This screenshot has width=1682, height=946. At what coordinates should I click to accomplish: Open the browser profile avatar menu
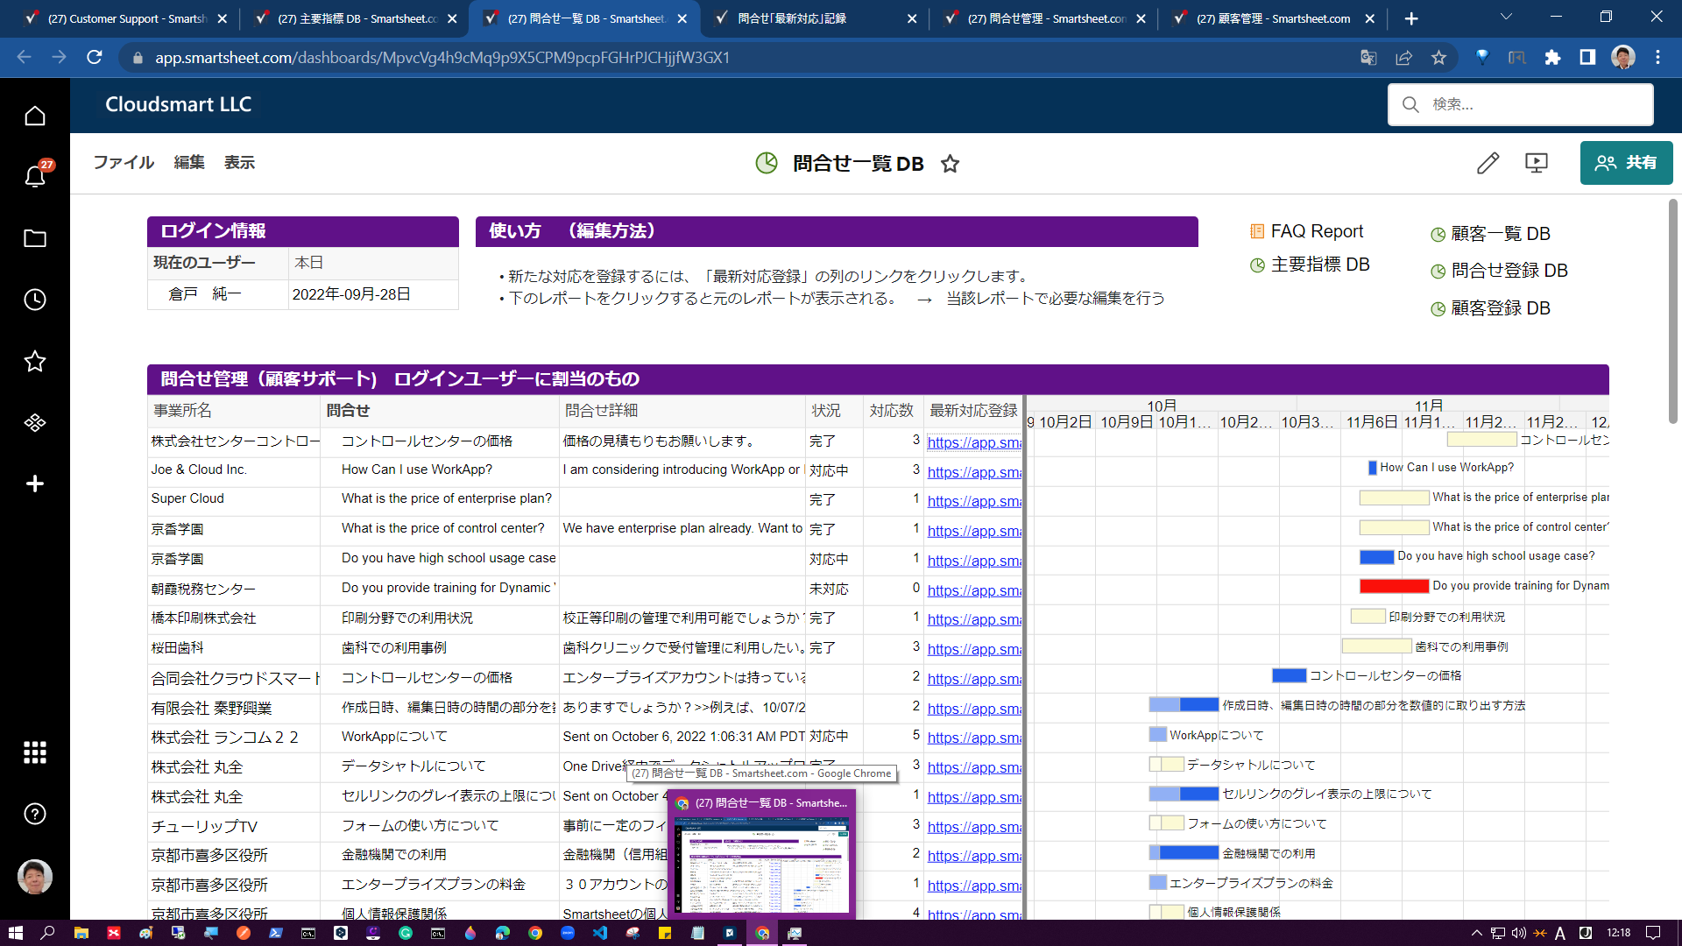click(1623, 57)
